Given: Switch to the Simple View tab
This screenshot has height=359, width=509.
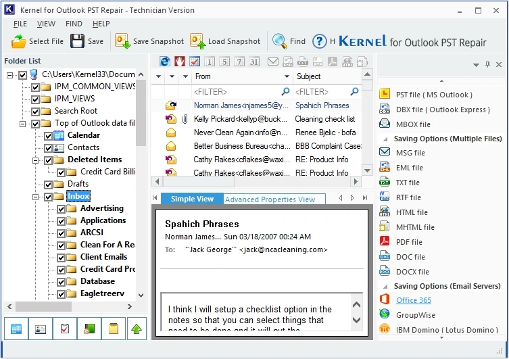Looking at the screenshot, I should [x=192, y=199].
